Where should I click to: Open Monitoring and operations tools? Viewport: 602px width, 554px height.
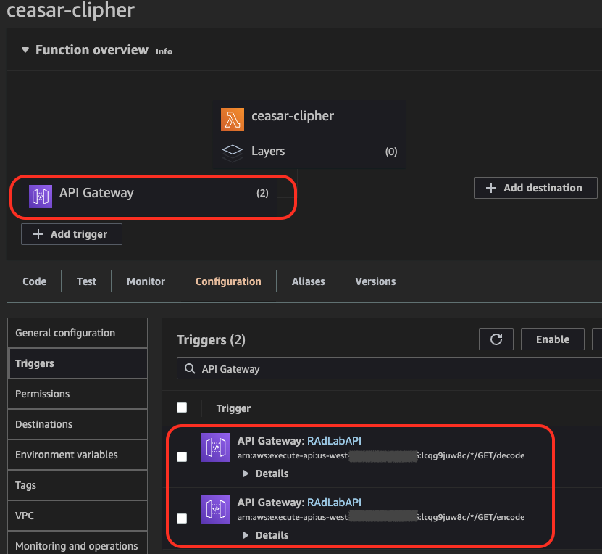[78, 544]
